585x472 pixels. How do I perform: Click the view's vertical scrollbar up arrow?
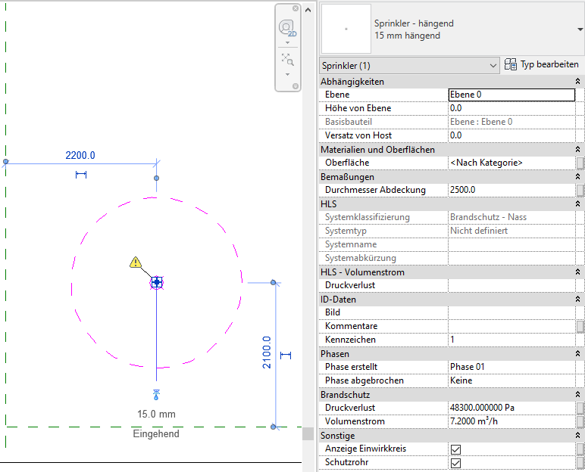pos(308,10)
